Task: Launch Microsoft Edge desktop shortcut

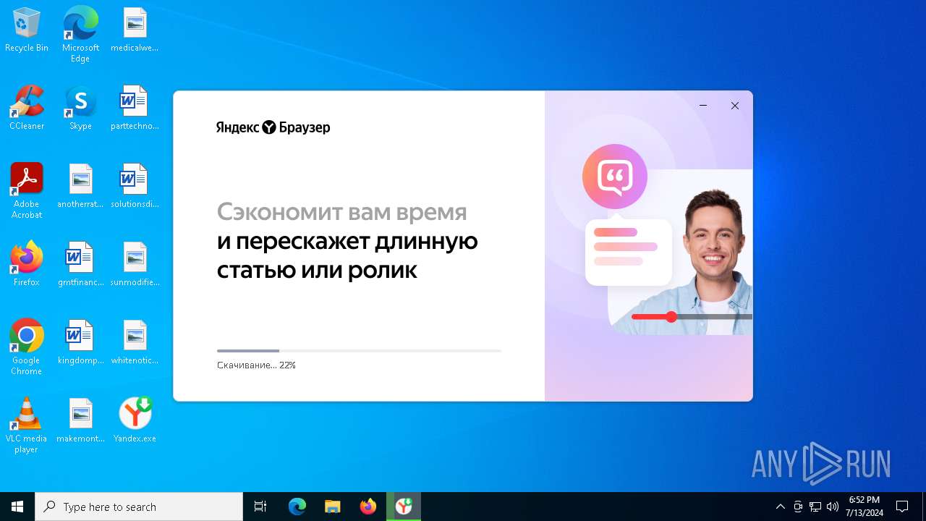Action: pos(80,35)
